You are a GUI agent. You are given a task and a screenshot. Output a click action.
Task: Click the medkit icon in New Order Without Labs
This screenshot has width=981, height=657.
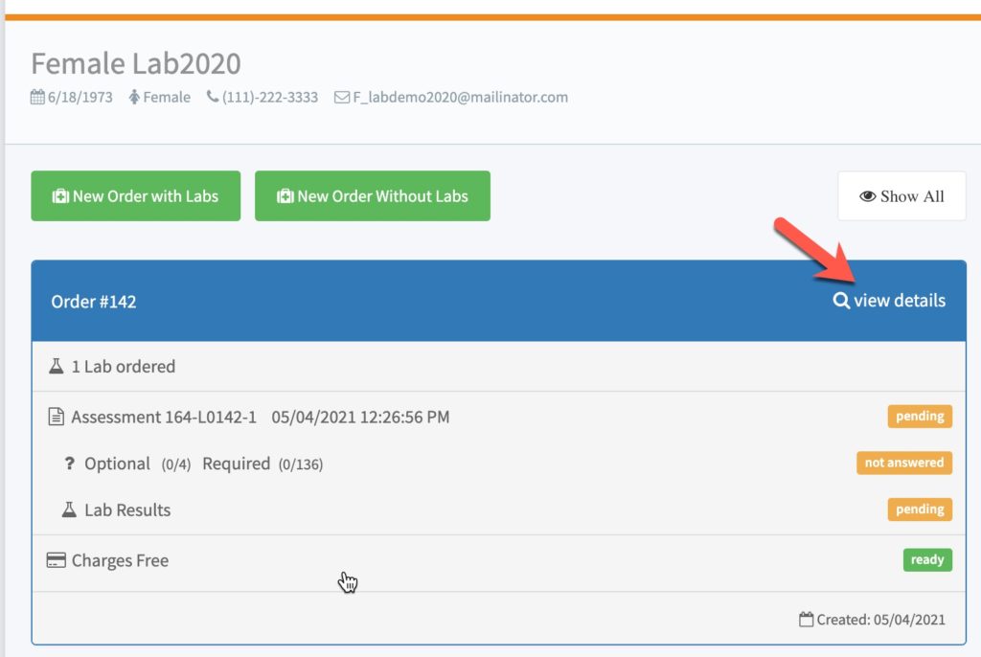click(285, 196)
